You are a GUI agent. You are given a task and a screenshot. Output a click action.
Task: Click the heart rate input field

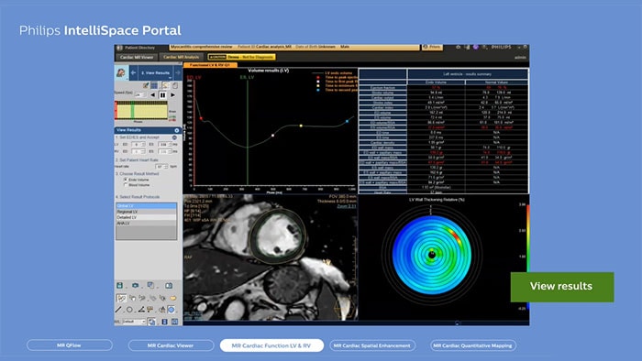pyautogui.click(x=161, y=167)
